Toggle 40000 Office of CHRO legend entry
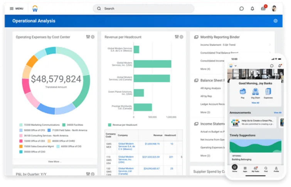The height and width of the screenshot is (187, 291). click(x=61, y=141)
